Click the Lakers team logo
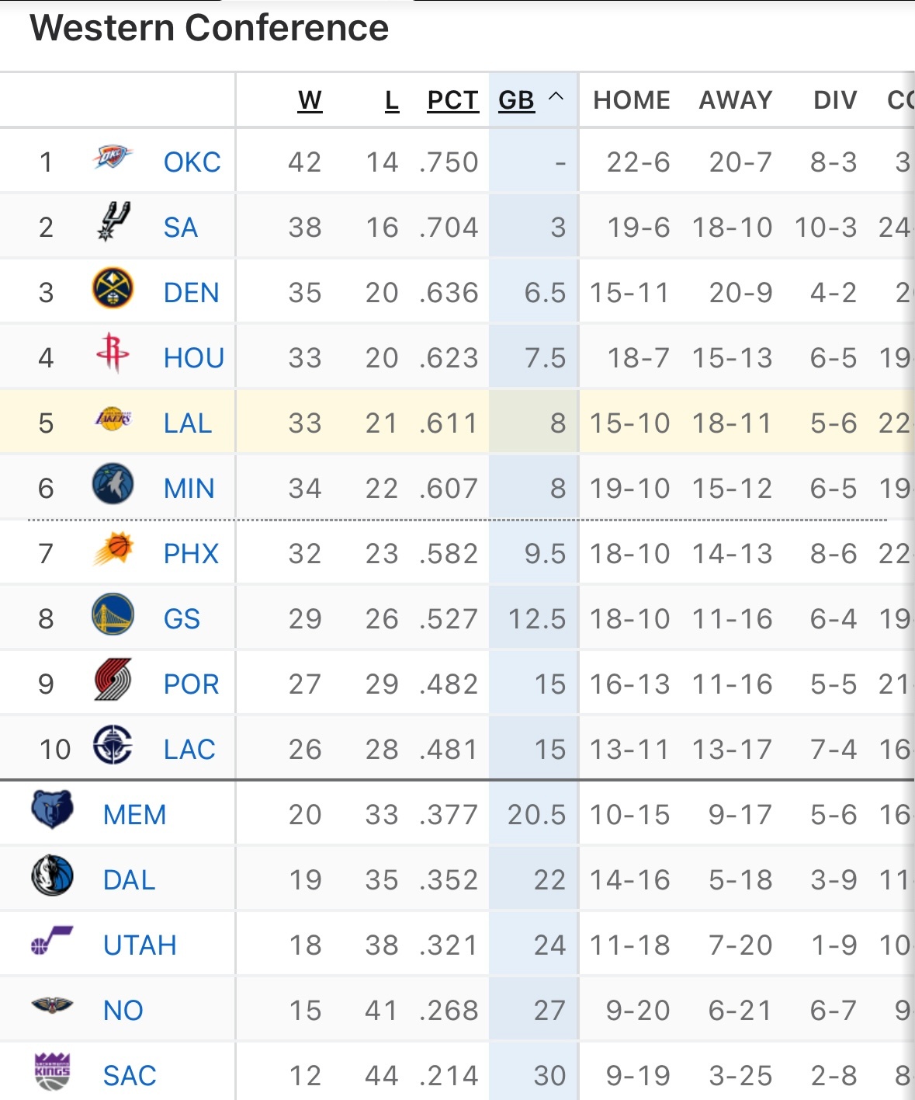Screen dimensions: 915x1100 [113, 419]
